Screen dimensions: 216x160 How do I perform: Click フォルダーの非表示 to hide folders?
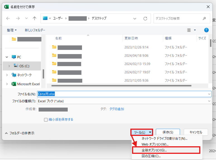click(20, 133)
